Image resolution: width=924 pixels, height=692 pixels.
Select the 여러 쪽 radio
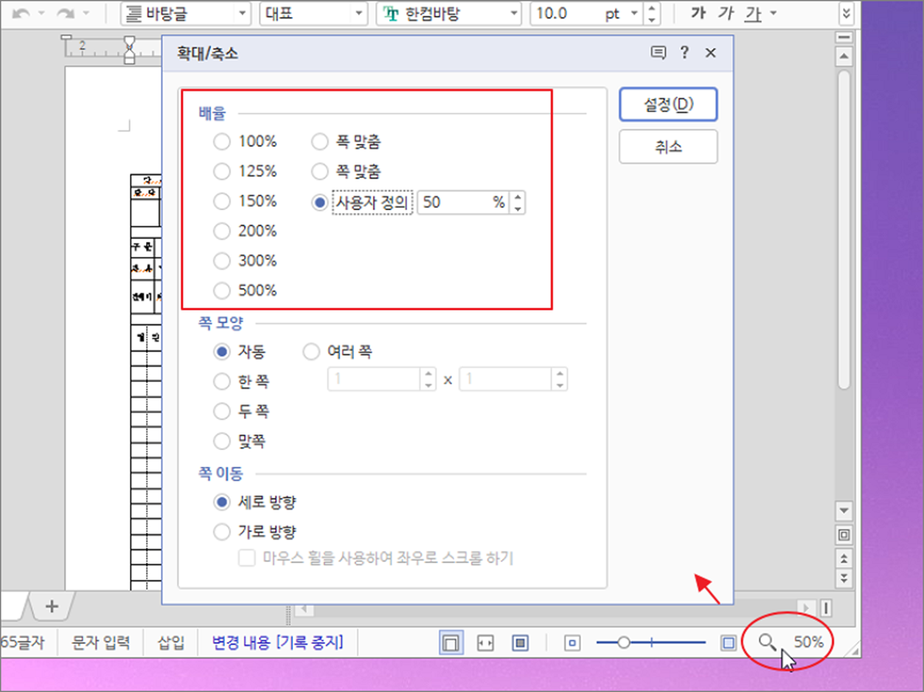(x=312, y=352)
